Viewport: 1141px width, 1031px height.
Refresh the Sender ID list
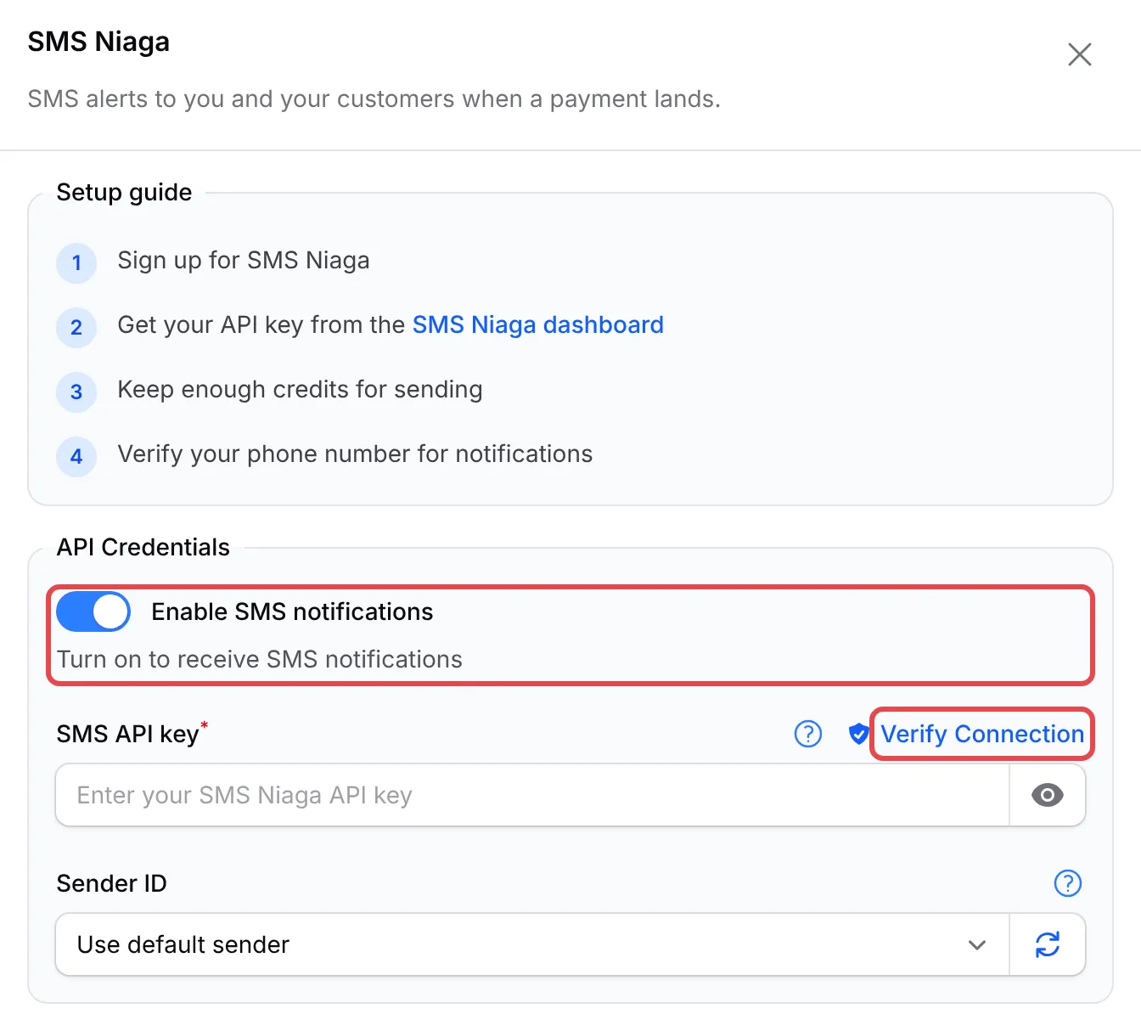tap(1048, 944)
